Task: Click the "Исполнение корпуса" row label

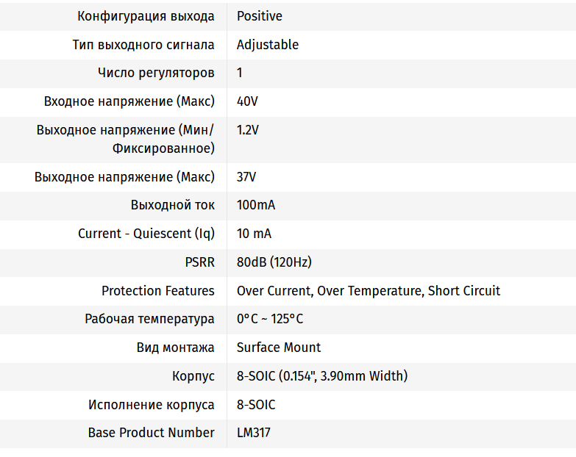Action: 152,405
